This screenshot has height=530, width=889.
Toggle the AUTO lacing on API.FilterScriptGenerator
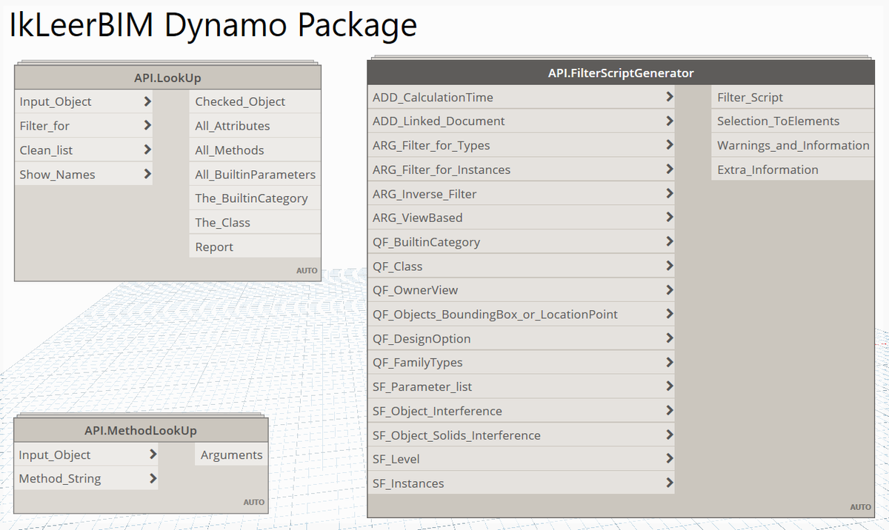coord(860,506)
